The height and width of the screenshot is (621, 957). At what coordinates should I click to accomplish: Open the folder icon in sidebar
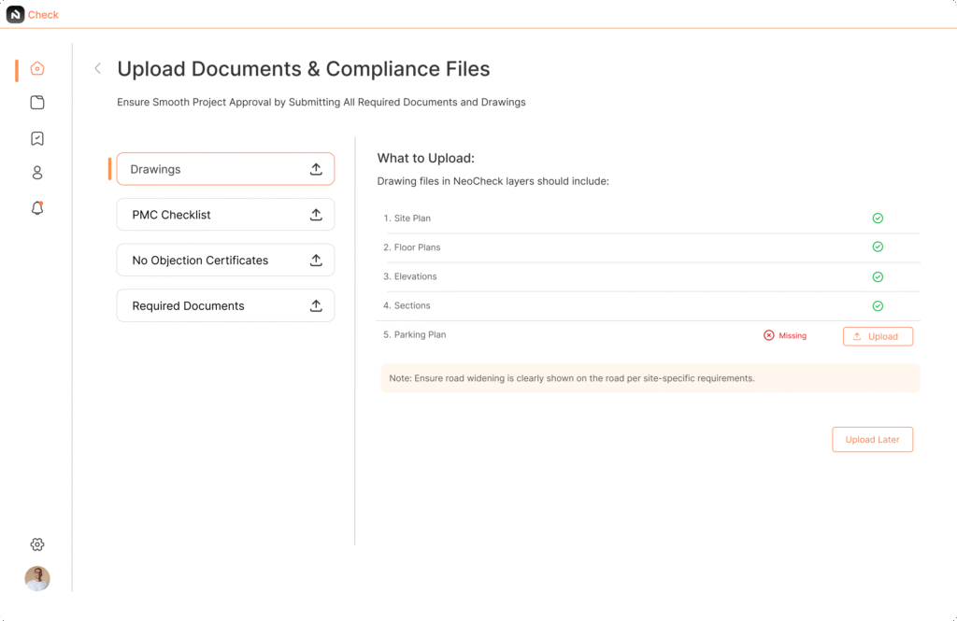click(x=37, y=103)
